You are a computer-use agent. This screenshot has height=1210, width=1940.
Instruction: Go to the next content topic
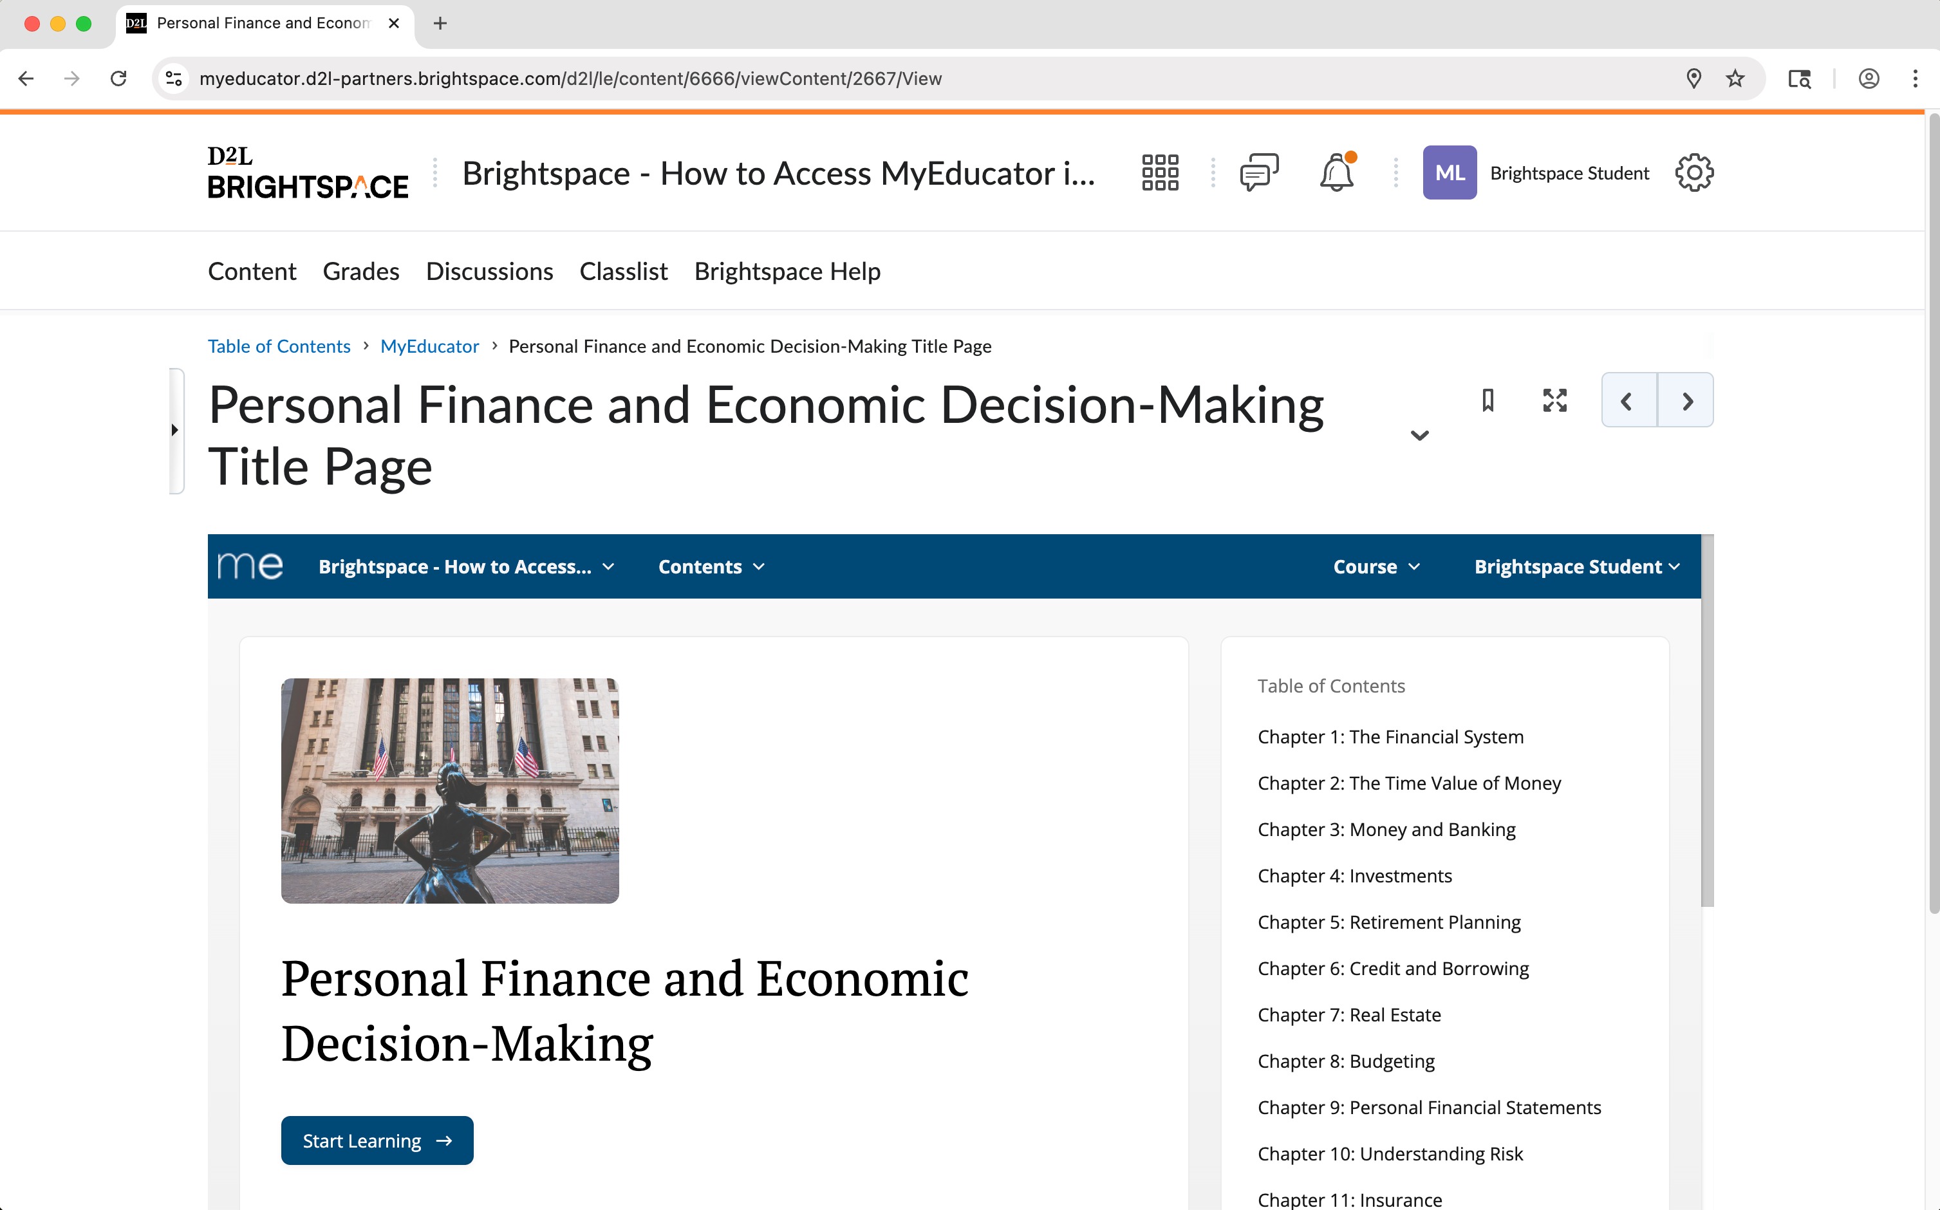click(x=1686, y=400)
